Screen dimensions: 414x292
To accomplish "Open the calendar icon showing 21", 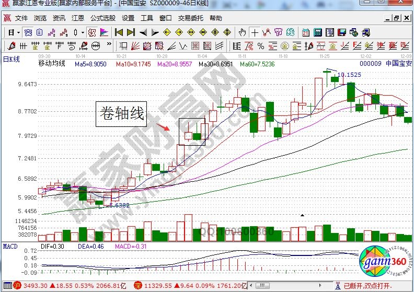I will tap(305, 32).
